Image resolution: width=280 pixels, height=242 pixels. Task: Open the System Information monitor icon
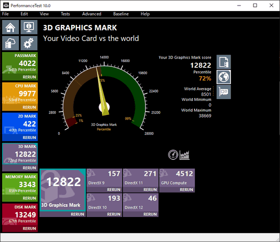point(29,27)
